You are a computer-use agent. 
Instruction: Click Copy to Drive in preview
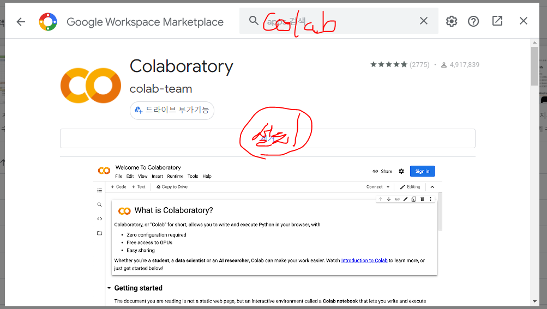click(172, 187)
